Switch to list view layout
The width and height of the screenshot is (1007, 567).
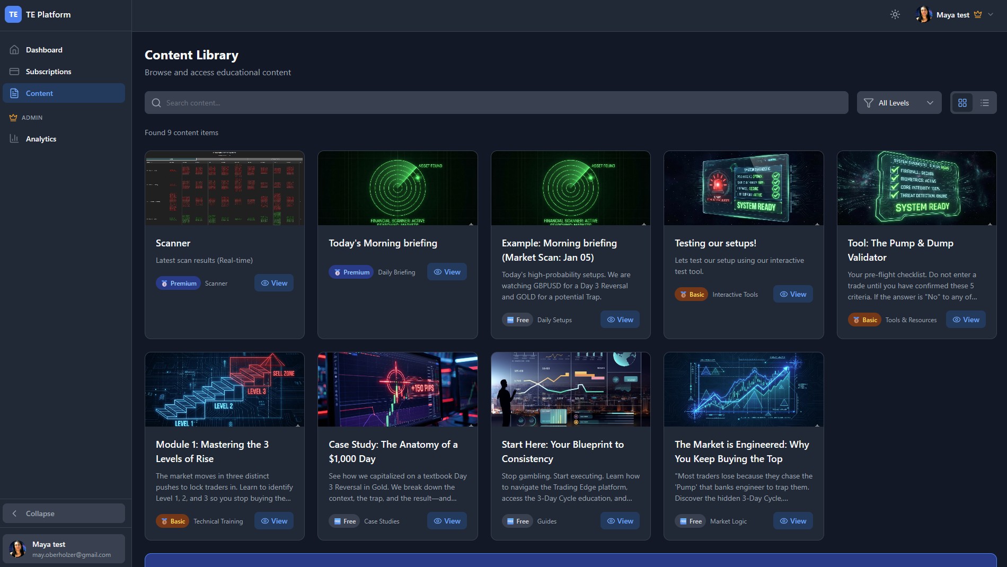(985, 102)
